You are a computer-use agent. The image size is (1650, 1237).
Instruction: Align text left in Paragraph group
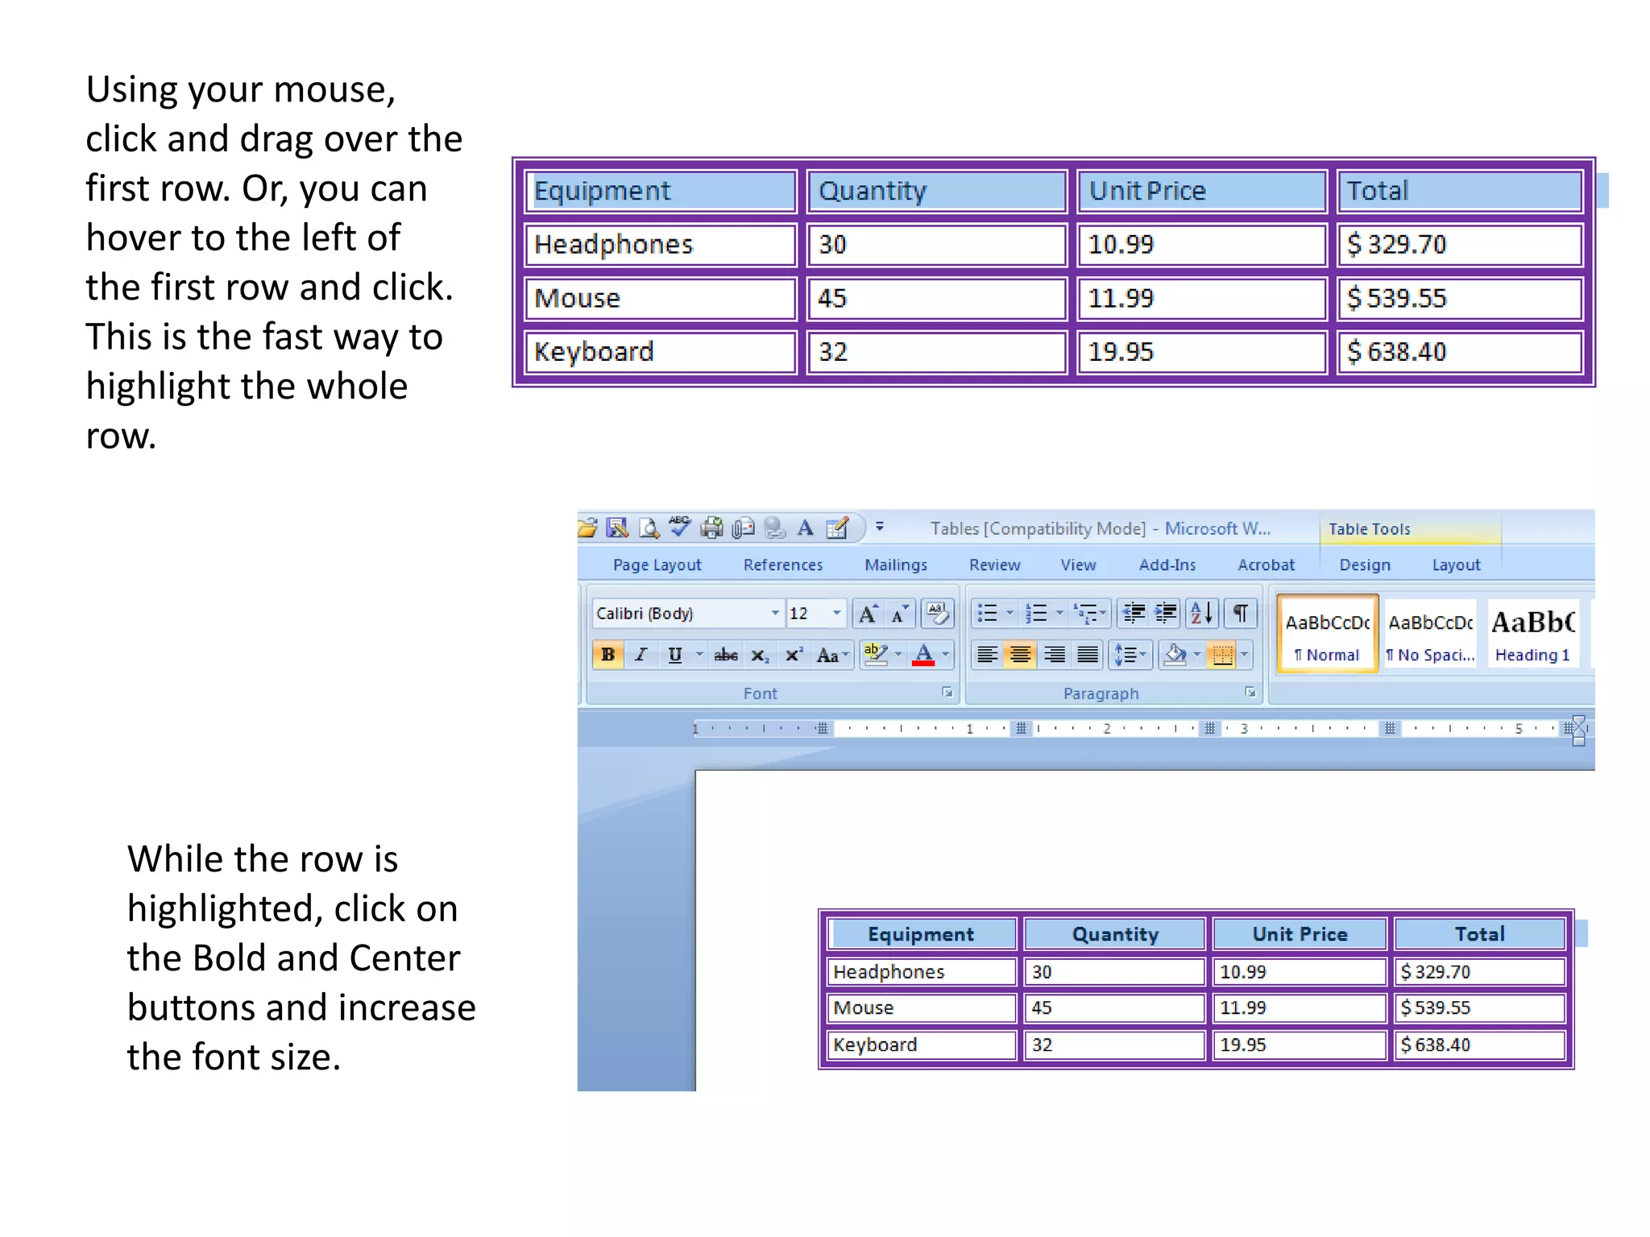(987, 655)
